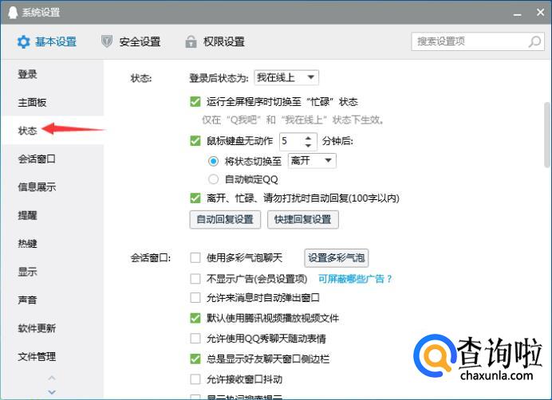Image resolution: width=552 pixels, height=400 pixels.
Task: Select the 自动锁定QQ radio button
Action: click(213, 179)
